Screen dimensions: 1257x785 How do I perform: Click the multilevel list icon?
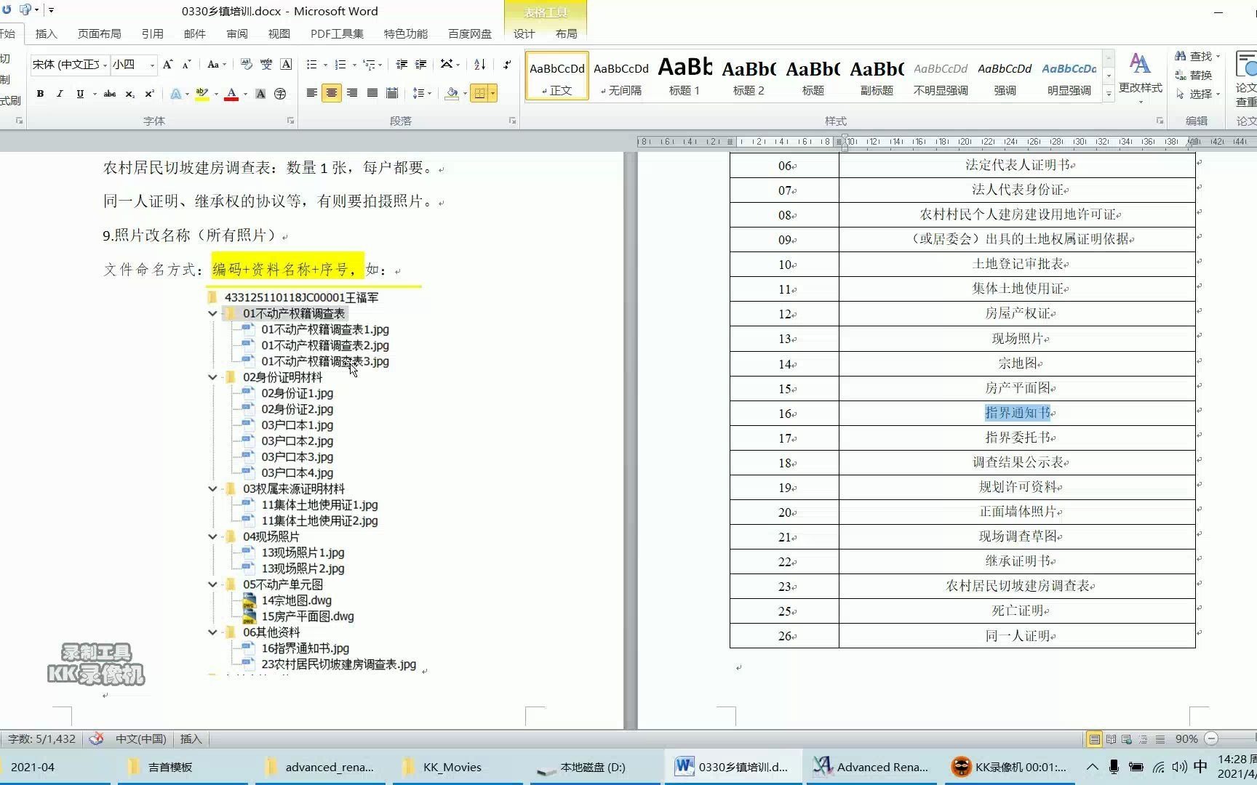(370, 65)
